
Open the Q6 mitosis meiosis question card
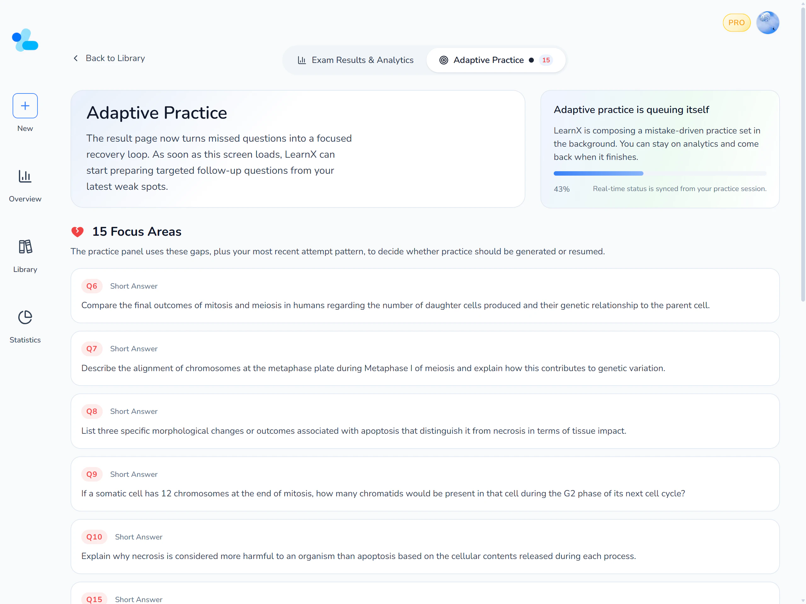(x=425, y=296)
